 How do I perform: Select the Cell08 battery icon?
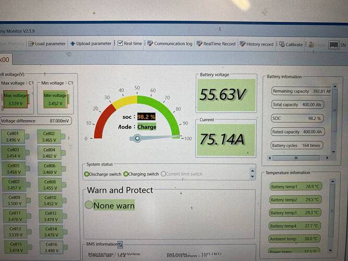pyautogui.click(x=52, y=185)
